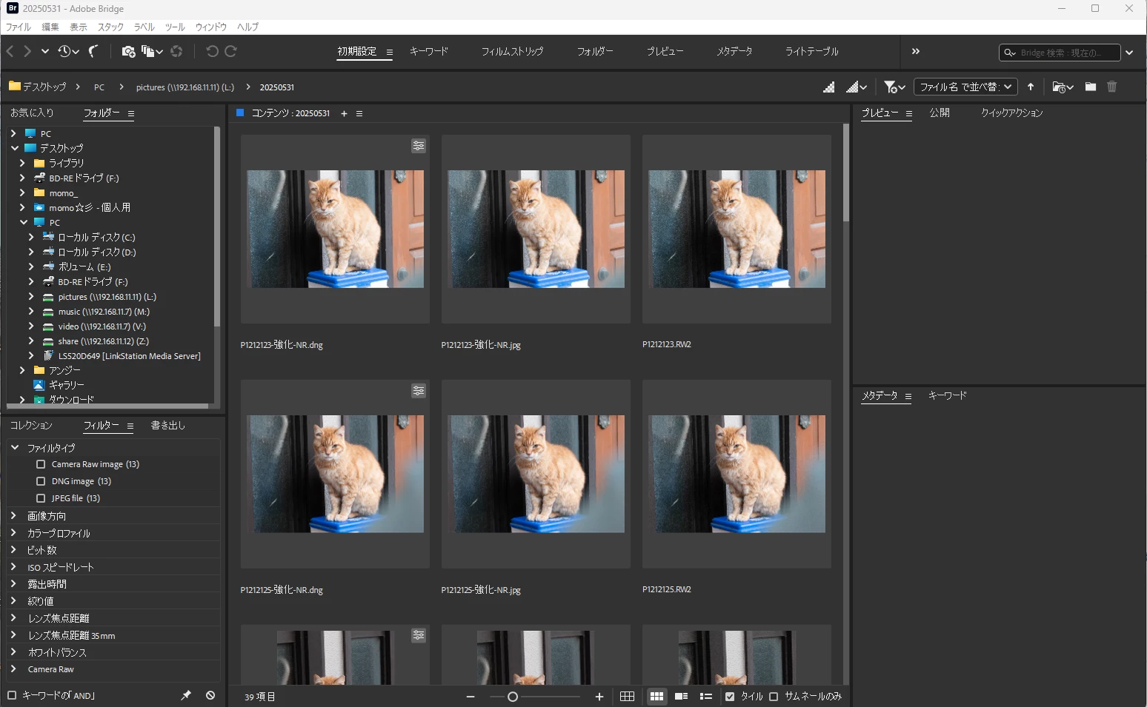The width and height of the screenshot is (1147, 707).
Task: Open the コレクション panel tab
Action: (x=31, y=425)
